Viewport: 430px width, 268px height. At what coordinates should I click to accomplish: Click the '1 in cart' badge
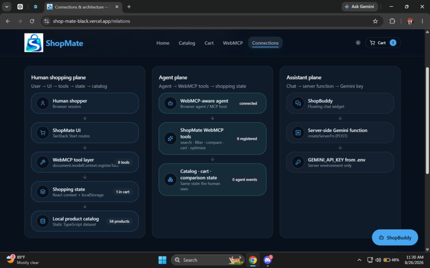(123, 192)
